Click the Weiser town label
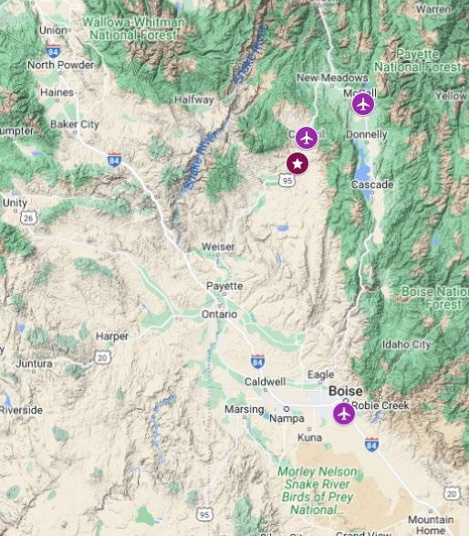 (218, 247)
